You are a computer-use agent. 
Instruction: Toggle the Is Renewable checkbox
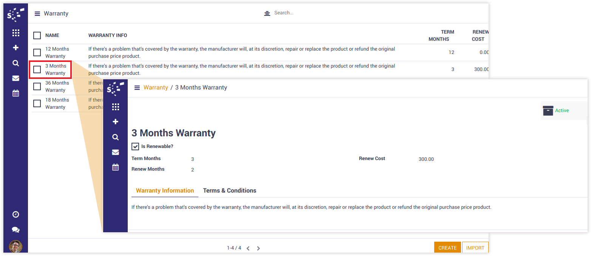pos(135,147)
